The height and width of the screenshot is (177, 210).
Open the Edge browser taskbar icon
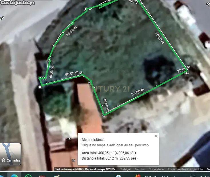pyautogui.click(x=14, y=175)
